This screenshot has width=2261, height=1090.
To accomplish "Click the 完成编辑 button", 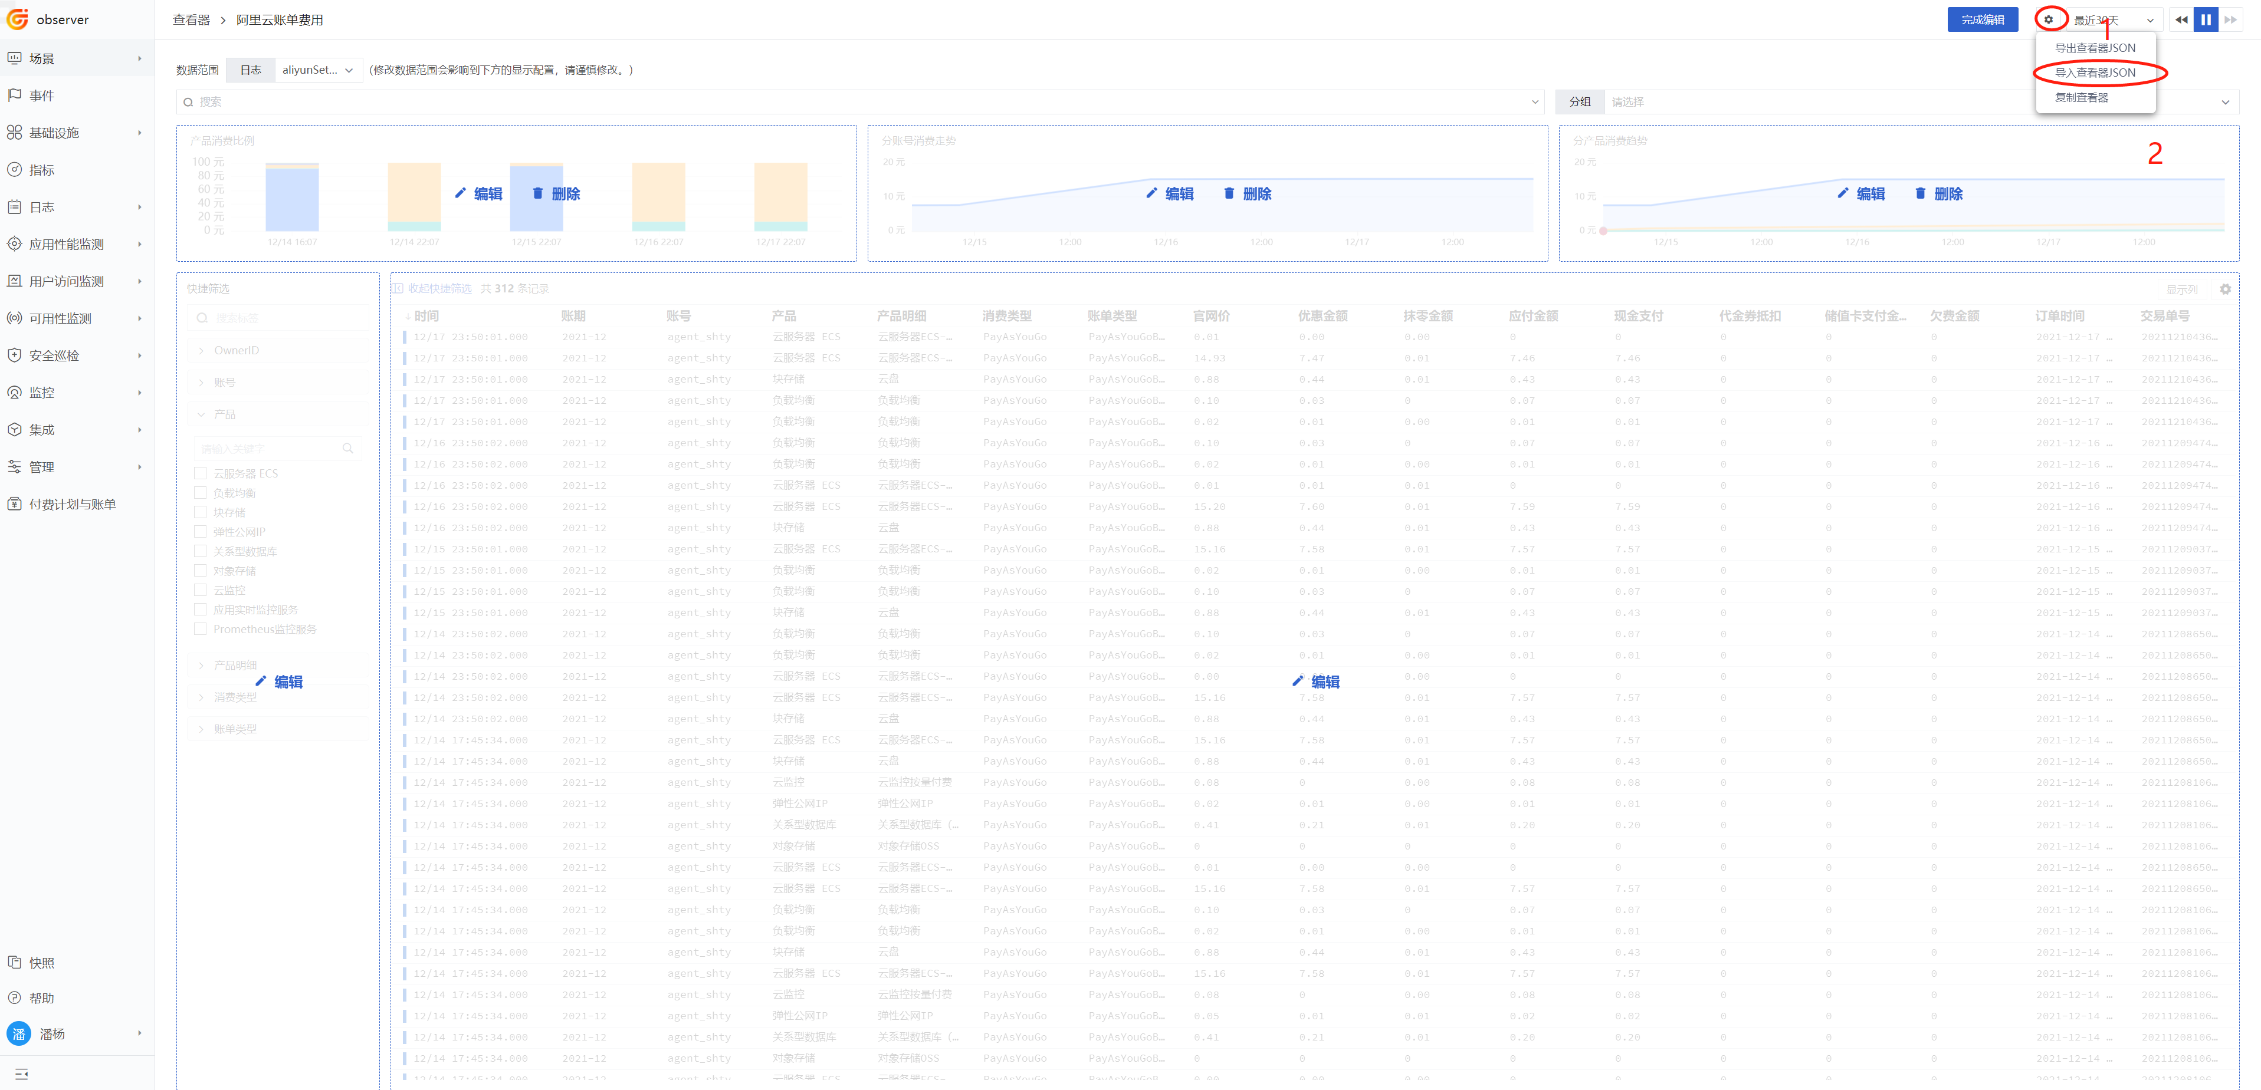I will click(x=1982, y=19).
